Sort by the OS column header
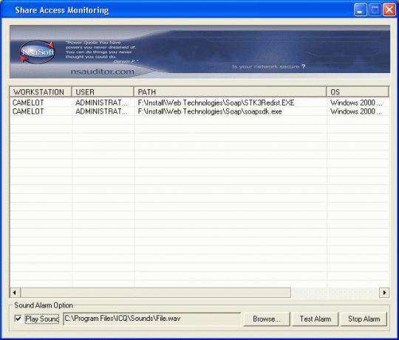The image size is (399, 340). 358,92
